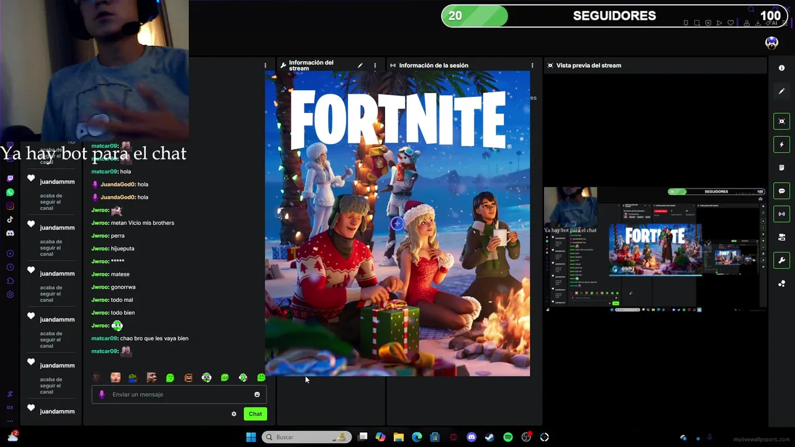This screenshot has height=447, width=795.
Task: Select the screaming face emote
Action: [188, 377]
